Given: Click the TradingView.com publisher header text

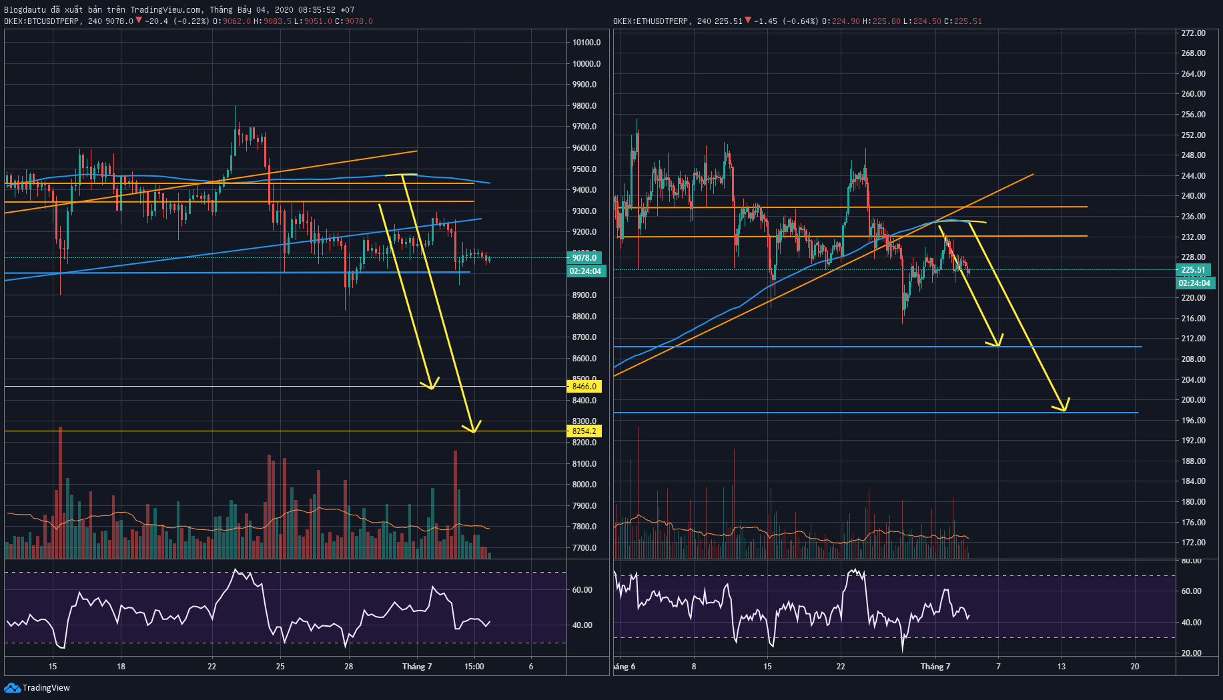Looking at the screenshot, I should [x=165, y=10].
